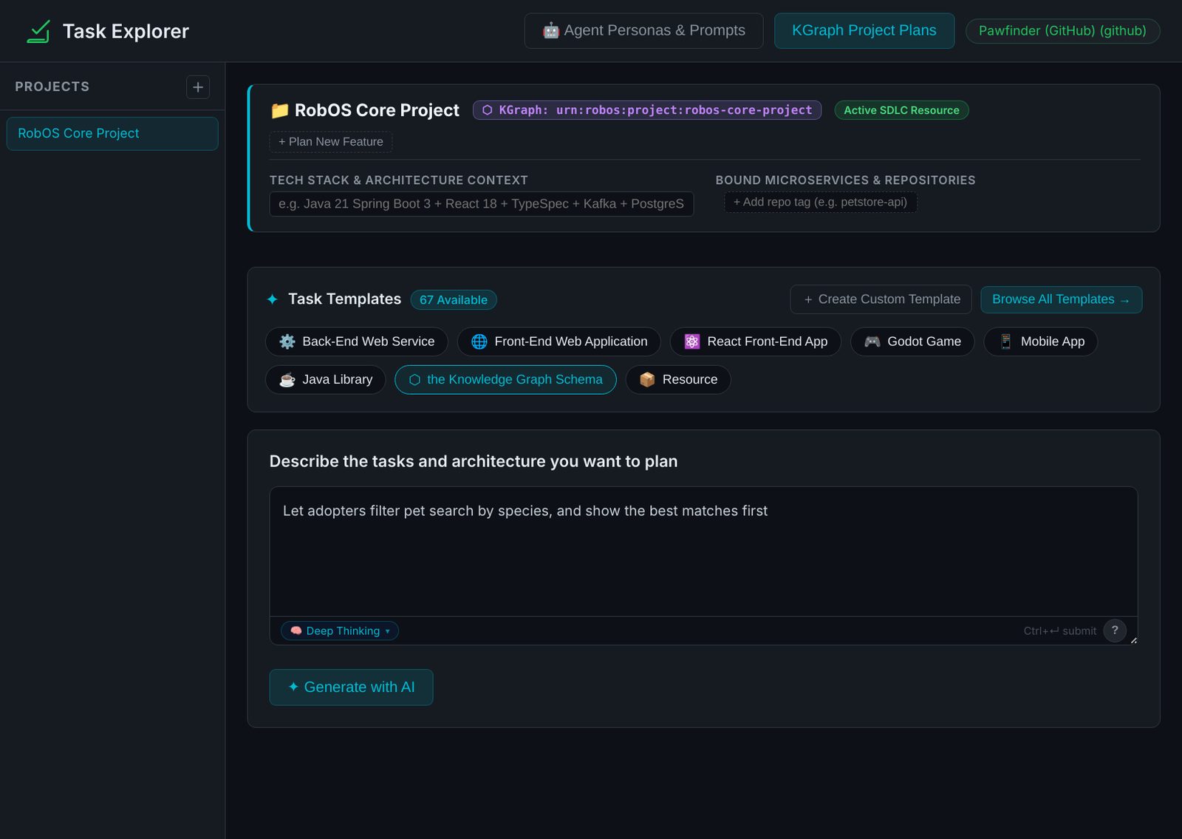Screen dimensions: 1182x839
Task: Click the globe icon on Front-End Web Application
Action: click(479, 342)
